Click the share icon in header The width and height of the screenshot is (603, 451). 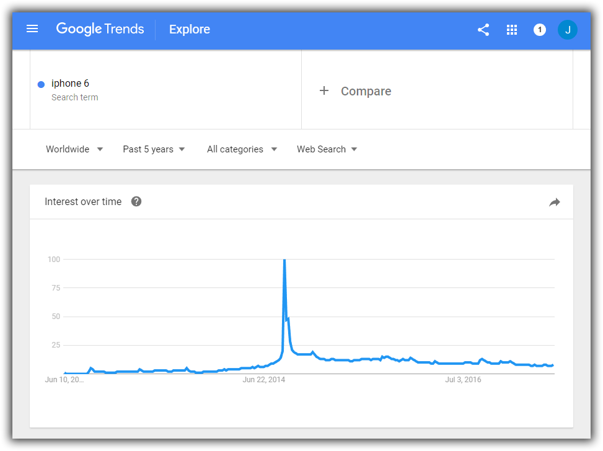[x=483, y=30]
